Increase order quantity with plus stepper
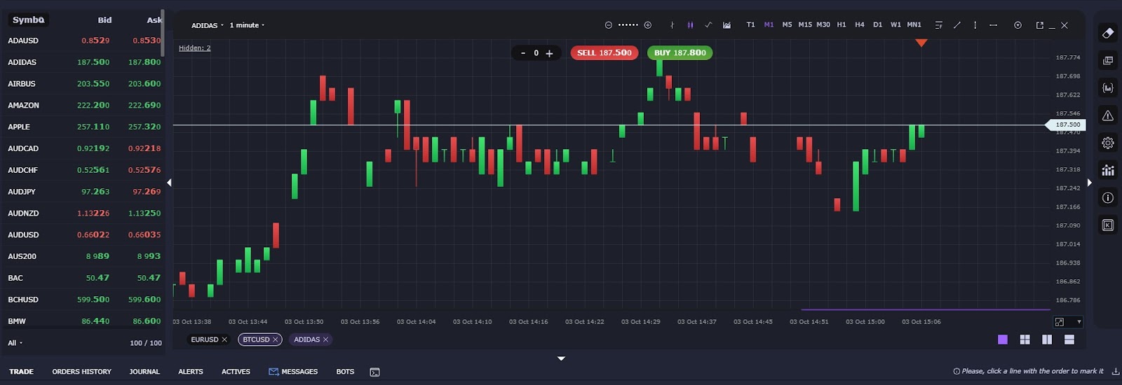 (x=549, y=53)
